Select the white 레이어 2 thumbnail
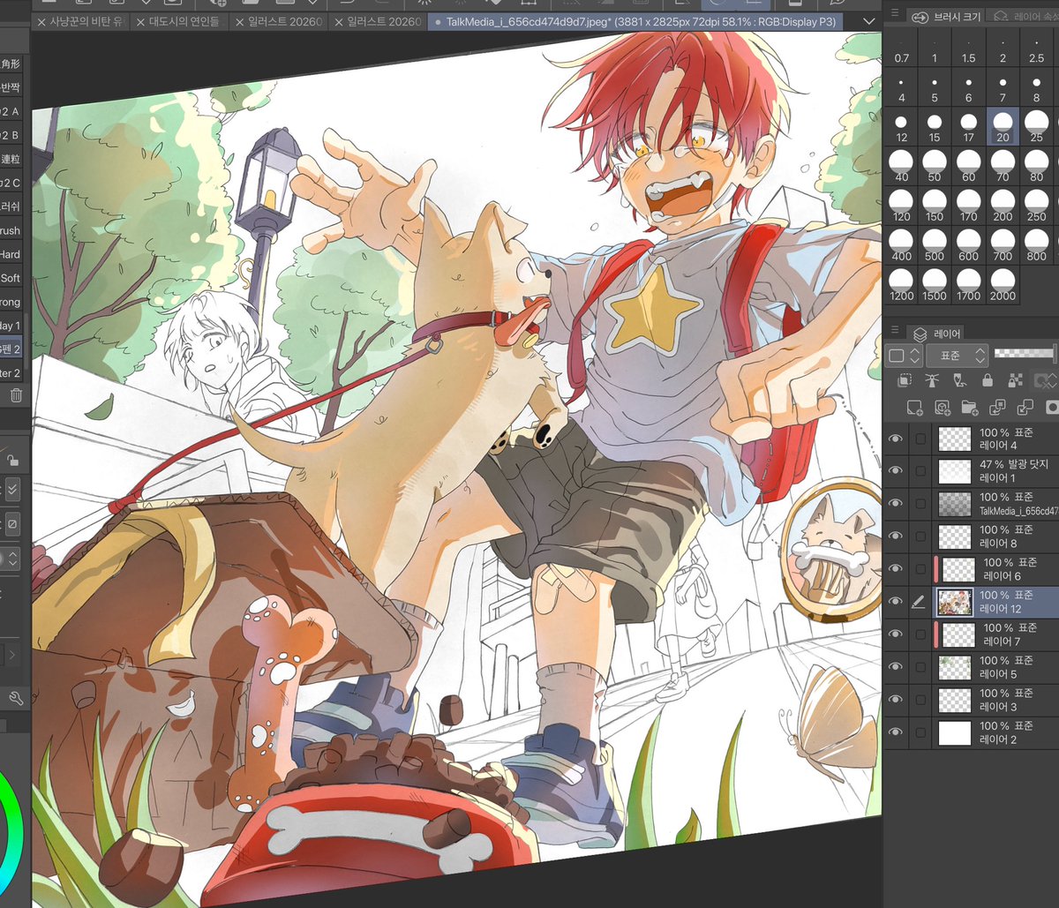Image resolution: width=1059 pixels, height=908 pixels. click(x=954, y=732)
